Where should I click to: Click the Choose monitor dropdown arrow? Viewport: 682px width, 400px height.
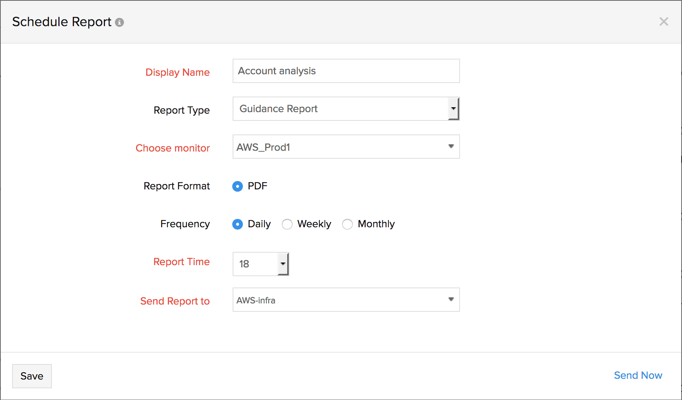[451, 147]
